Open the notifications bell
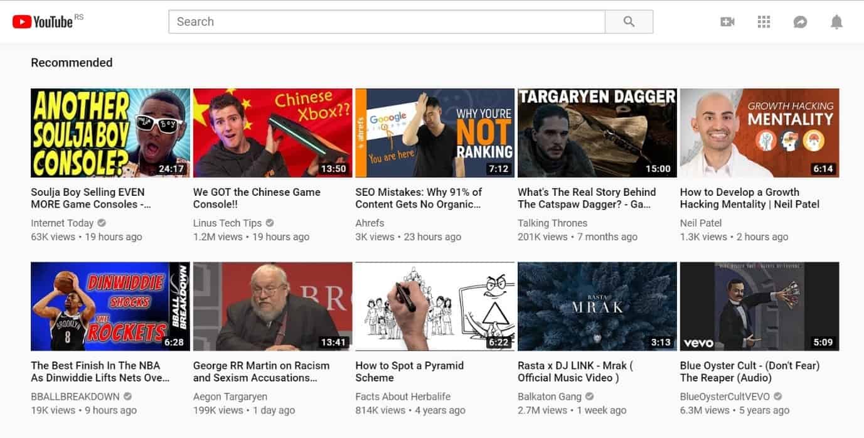Image resolution: width=864 pixels, height=438 pixels. click(836, 22)
